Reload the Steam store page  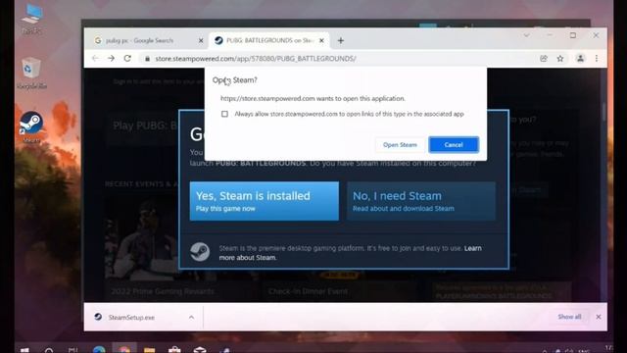[x=127, y=59]
